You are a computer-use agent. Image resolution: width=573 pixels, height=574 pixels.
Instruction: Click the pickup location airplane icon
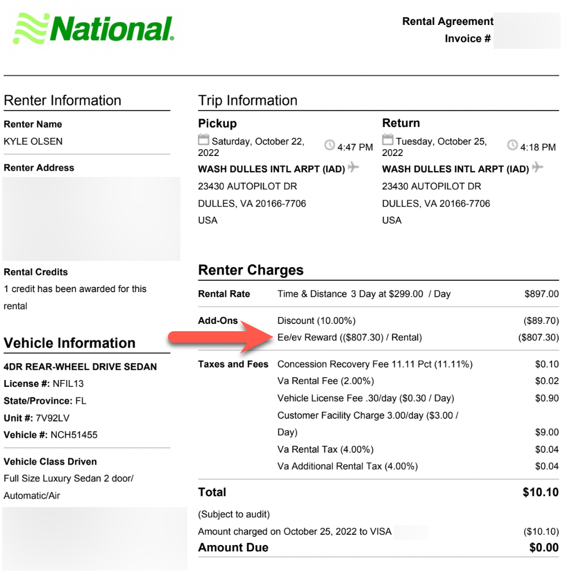point(353,167)
